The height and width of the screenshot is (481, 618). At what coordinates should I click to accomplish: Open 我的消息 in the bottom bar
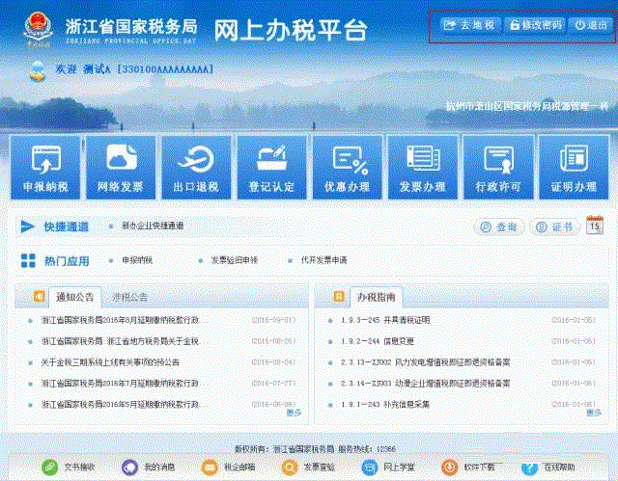click(x=148, y=467)
